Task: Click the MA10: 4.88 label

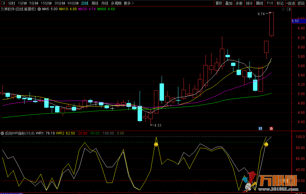Action: point(68,9)
